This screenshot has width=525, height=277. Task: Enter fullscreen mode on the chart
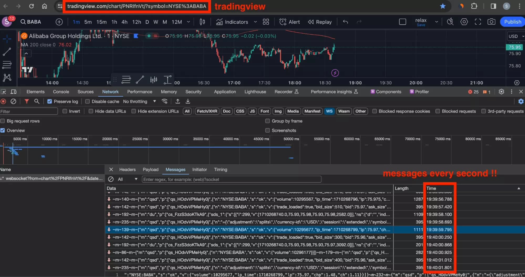tap(478, 22)
